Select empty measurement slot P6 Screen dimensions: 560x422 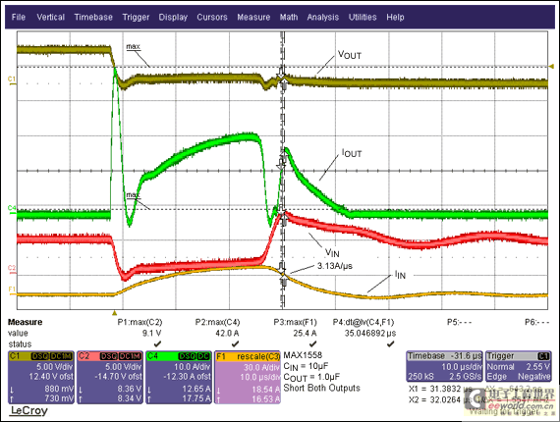536,322
